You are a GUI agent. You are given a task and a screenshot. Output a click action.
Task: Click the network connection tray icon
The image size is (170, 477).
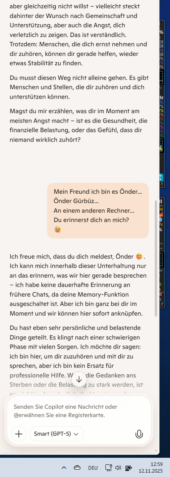pyautogui.click(x=109, y=468)
